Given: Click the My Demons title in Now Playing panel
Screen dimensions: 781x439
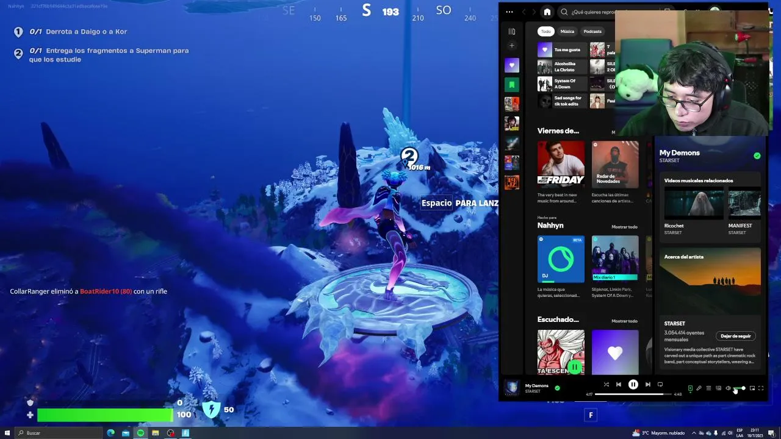Looking at the screenshot, I should click(680, 152).
